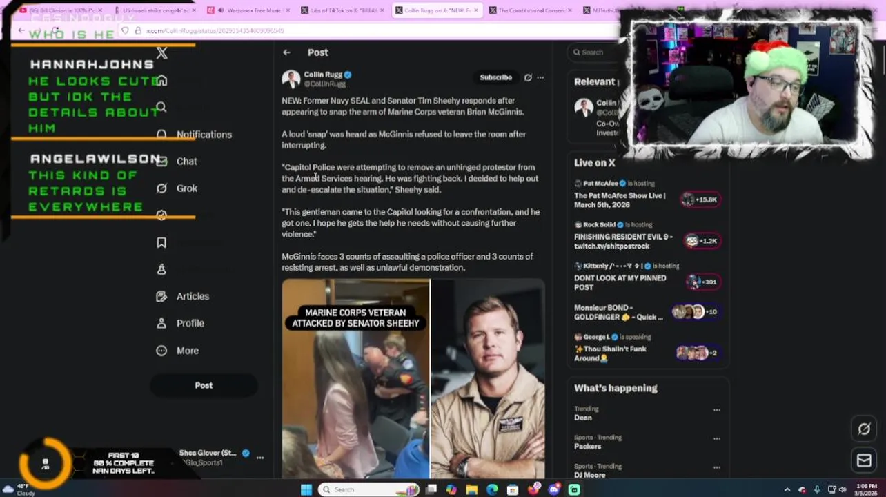Click the X logo in sidebar

pos(161,53)
